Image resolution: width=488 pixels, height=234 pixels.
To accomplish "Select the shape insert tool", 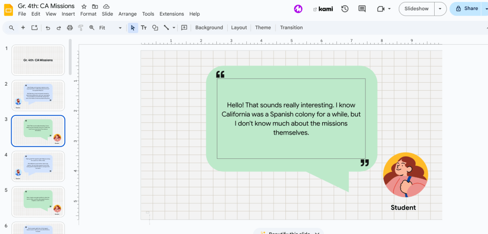I will pos(155,28).
